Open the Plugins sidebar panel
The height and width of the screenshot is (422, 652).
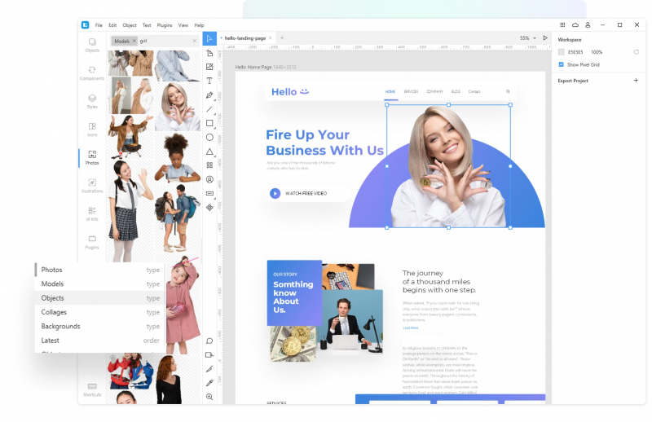pos(92,242)
